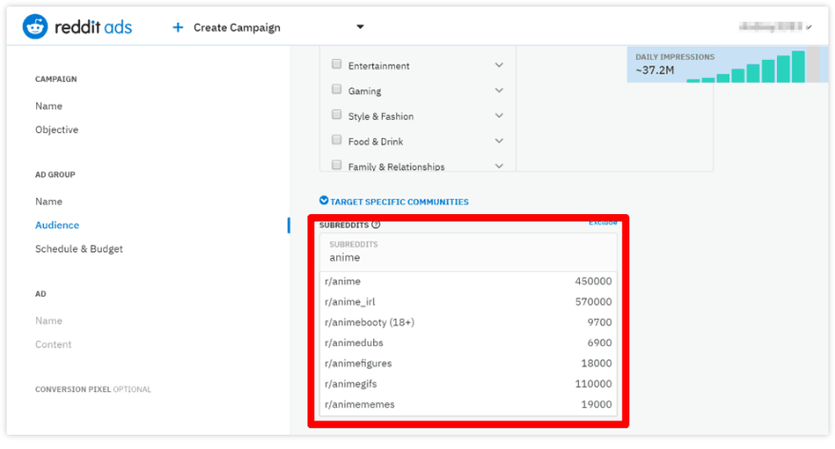Click the Reddit ads logo icon

point(35,27)
